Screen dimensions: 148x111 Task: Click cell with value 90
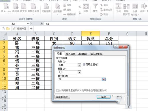click(72, 43)
